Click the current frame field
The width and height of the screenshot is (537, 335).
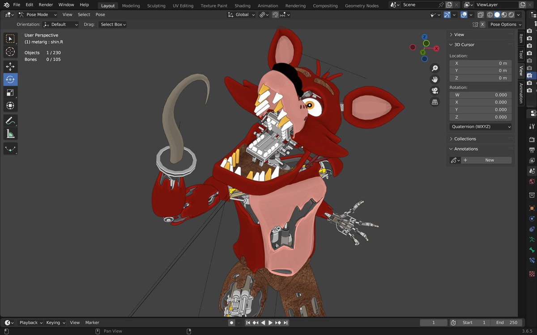point(434,322)
